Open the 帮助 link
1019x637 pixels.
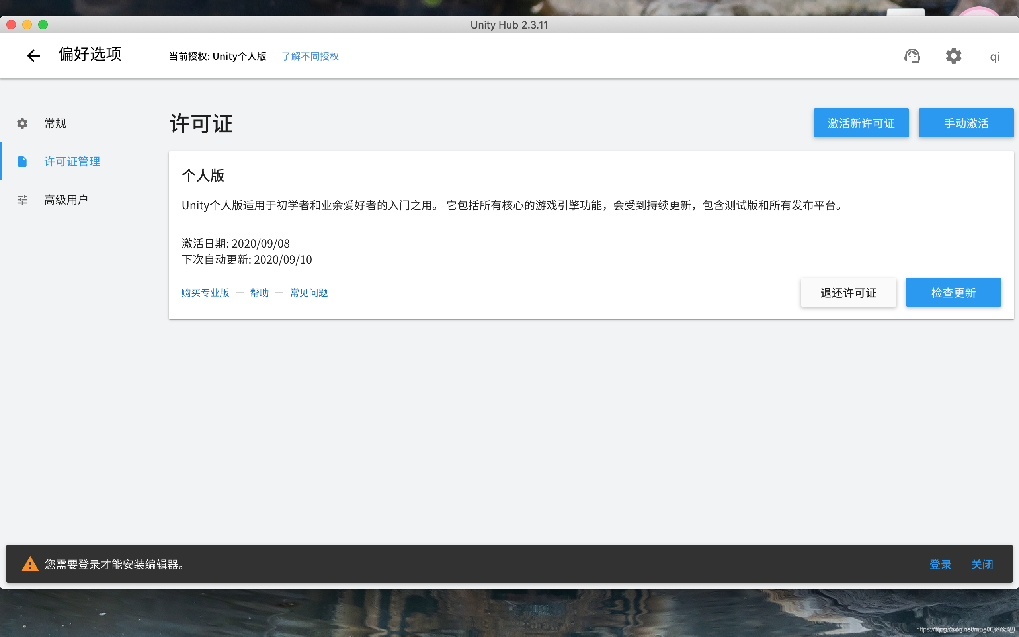pyautogui.click(x=260, y=292)
